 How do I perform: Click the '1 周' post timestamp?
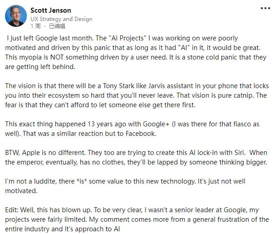click(36, 26)
